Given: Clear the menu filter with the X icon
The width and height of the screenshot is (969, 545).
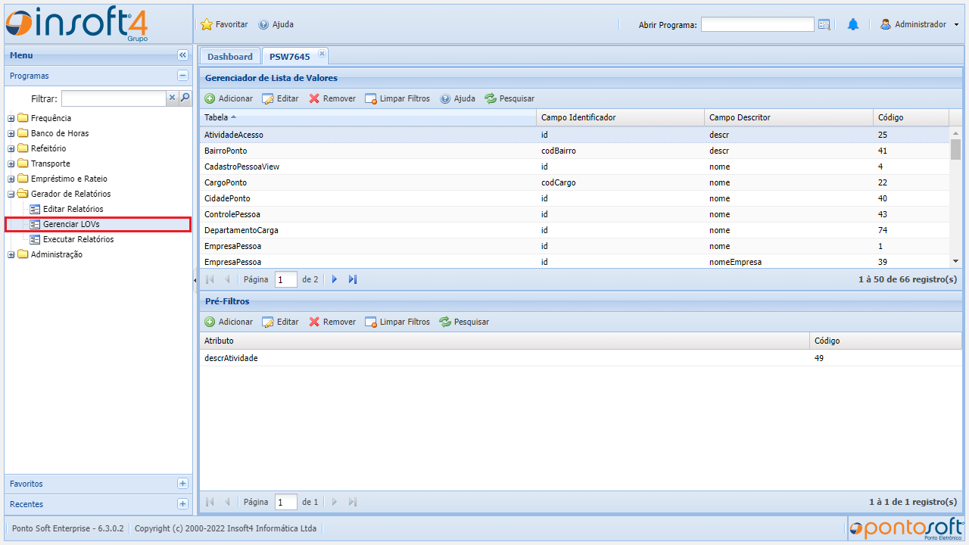Looking at the screenshot, I should pyautogui.click(x=172, y=98).
